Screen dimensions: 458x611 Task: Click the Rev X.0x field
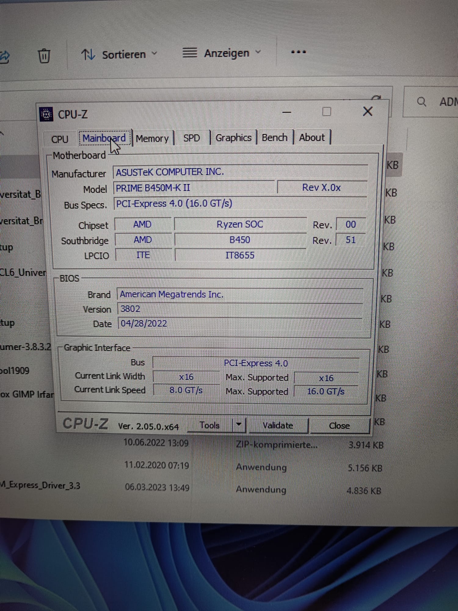[322, 187]
